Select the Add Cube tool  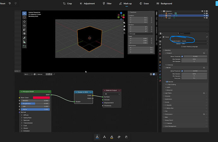tap(24, 46)
